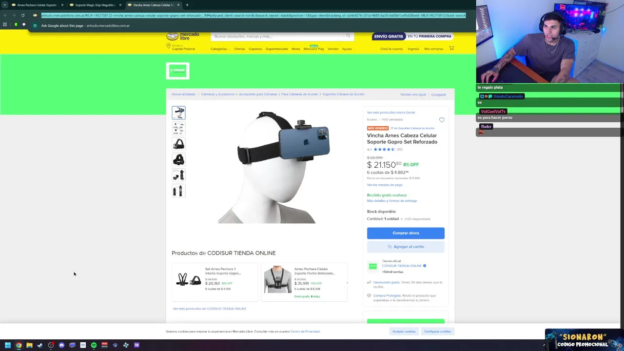Go to Supermercado section

(x=277, y=49)
